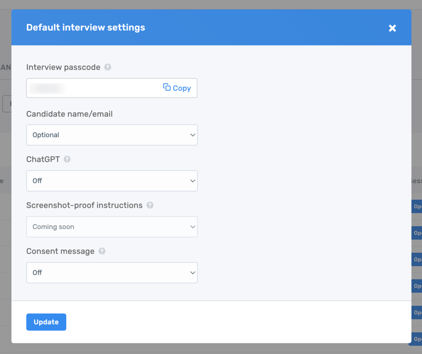Screen dimensions: 422x354
Task: Click the ChatGPT label text
Action: click(x=43, y=159)
